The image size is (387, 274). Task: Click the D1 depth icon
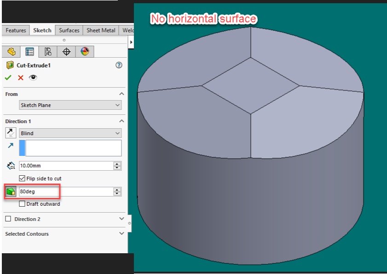(x=11, y=166)
